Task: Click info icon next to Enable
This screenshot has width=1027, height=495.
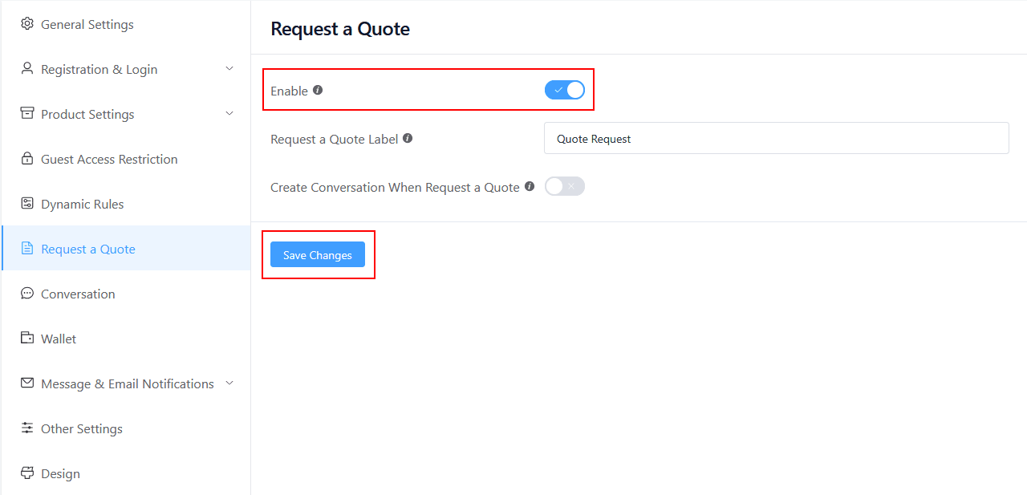Action: pos(318,90)
